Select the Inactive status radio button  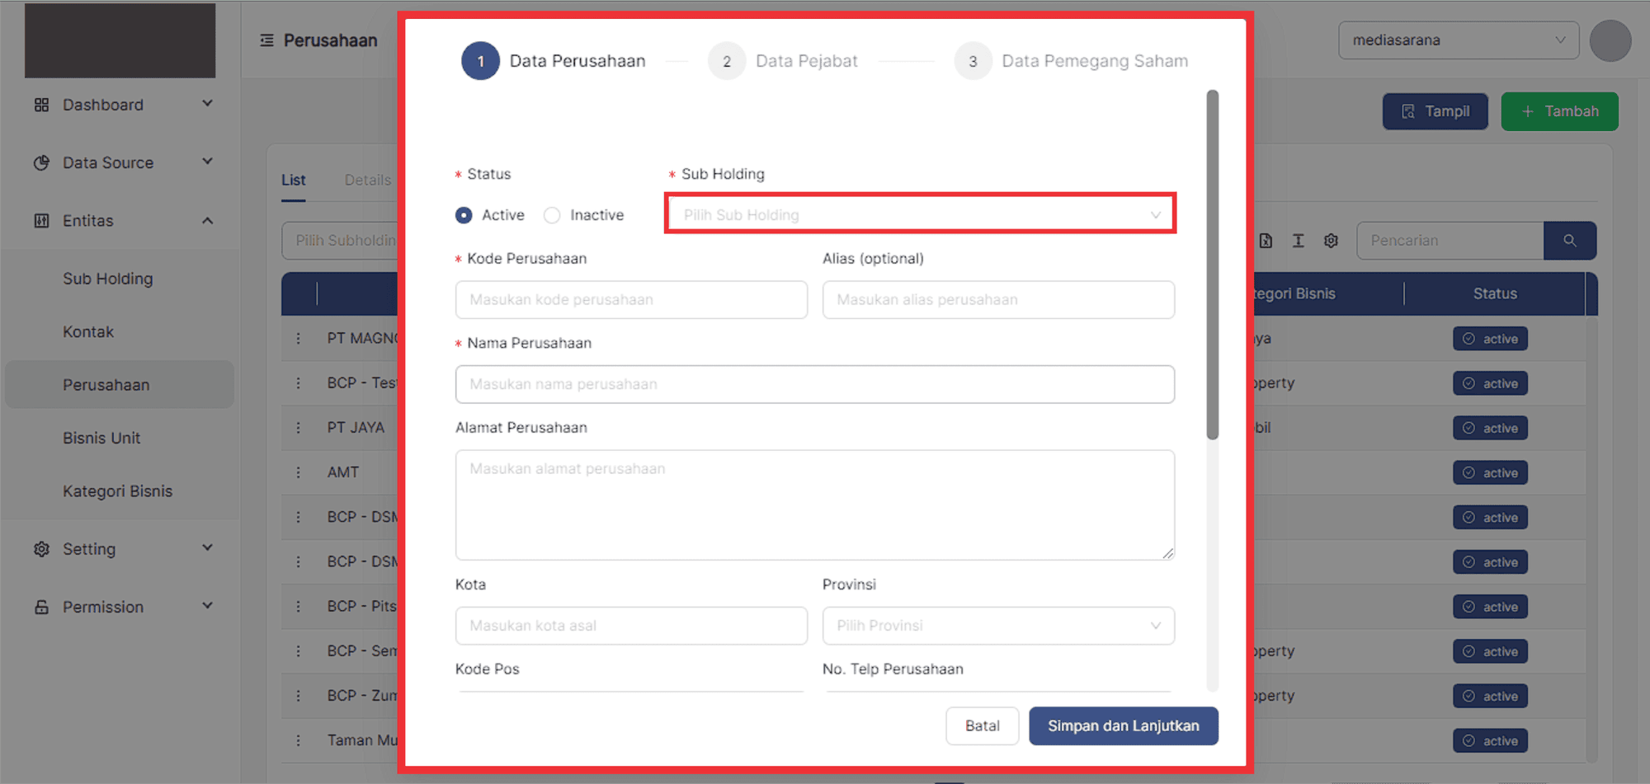click(552, 215)
